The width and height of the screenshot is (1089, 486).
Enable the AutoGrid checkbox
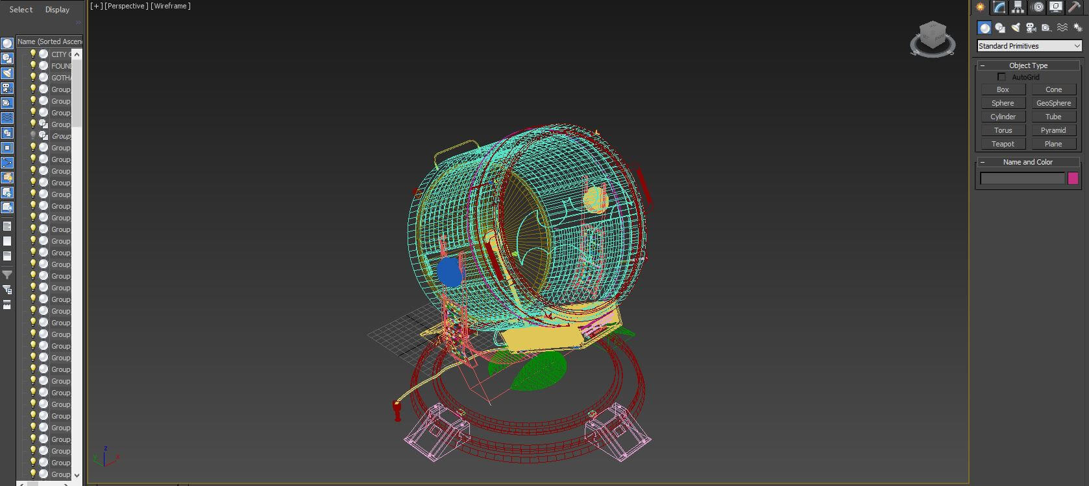tap(1001, 77)
